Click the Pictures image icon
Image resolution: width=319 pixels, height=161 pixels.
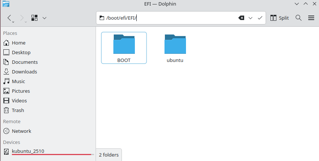pyautogui.click(x=6, y=91)
